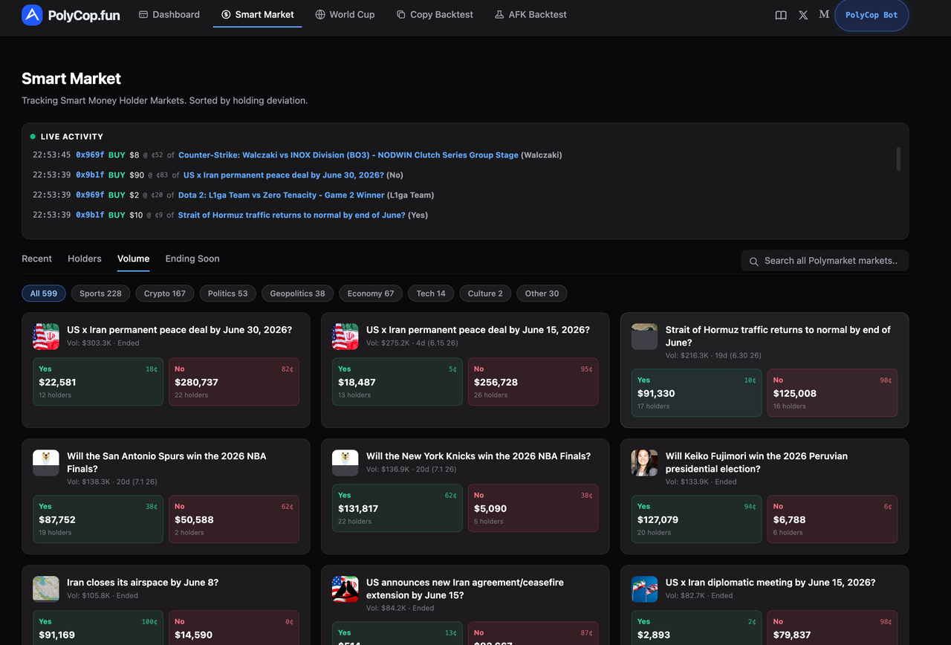Click the Smart Market dollar icon
The image size is (951, 645).
click(226, 14)
